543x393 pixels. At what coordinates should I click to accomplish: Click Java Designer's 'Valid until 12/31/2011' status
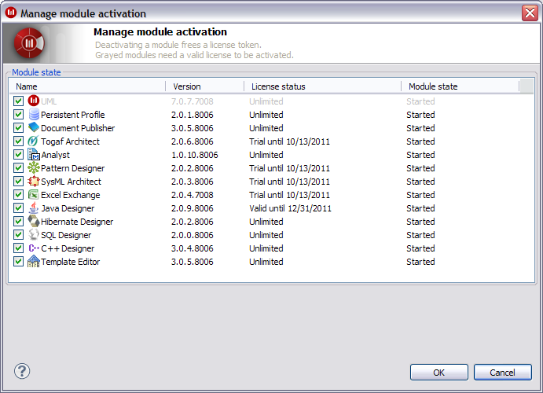tap(290, 208)
